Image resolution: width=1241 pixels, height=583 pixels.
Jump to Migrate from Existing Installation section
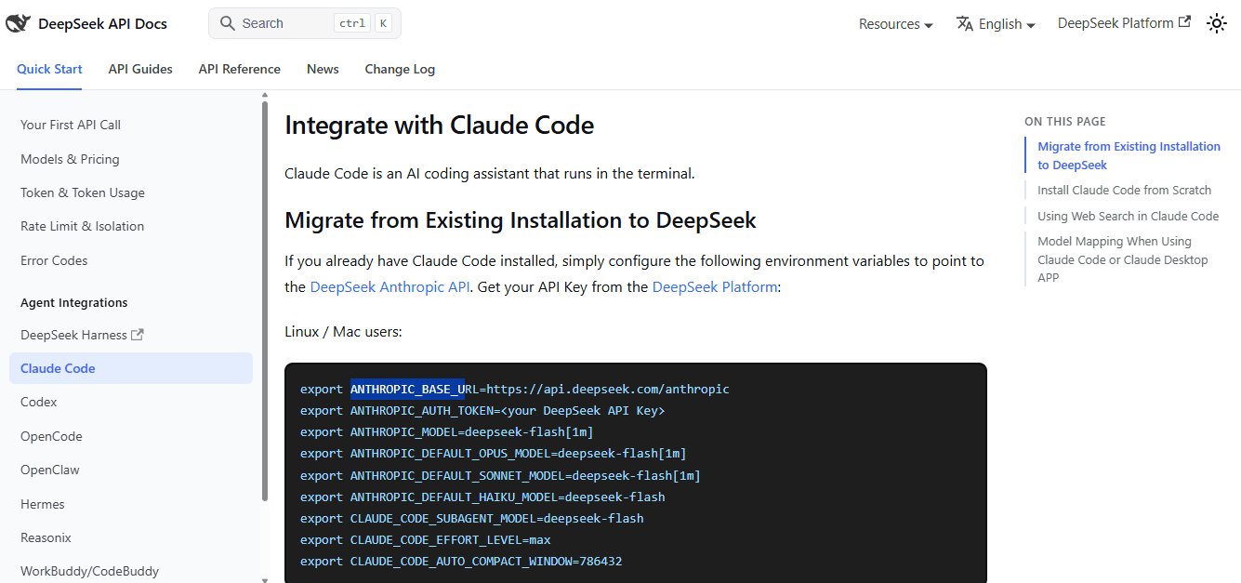(x=1129, y=155)
